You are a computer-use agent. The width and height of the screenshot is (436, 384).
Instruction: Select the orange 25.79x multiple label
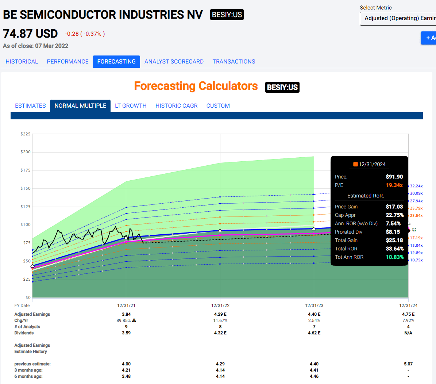(x=416, y=208)
